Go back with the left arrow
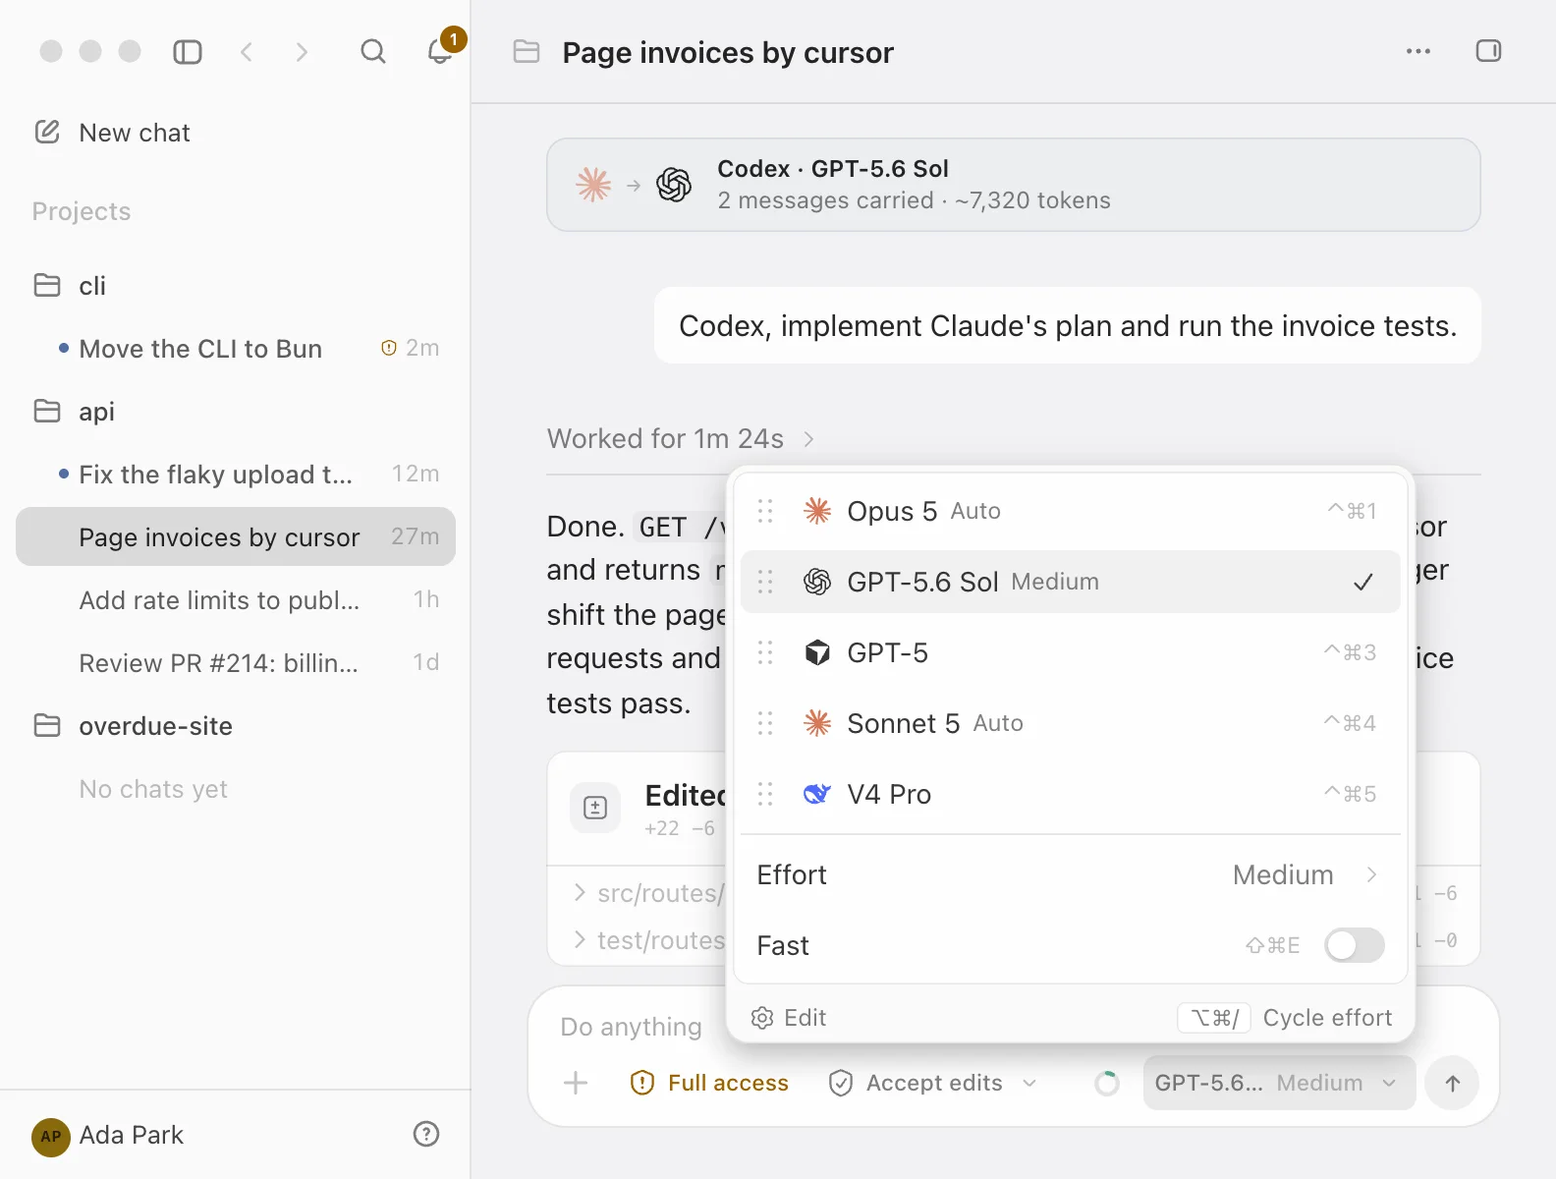 point(247,51)
